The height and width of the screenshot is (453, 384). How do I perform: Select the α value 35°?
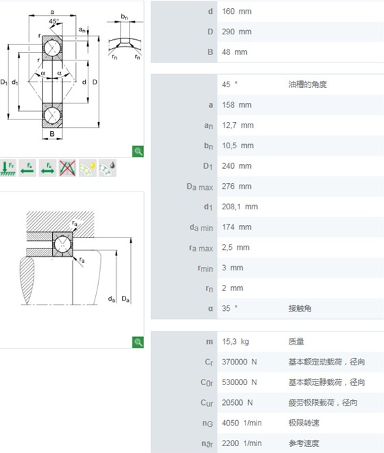(x=230, y=309)
